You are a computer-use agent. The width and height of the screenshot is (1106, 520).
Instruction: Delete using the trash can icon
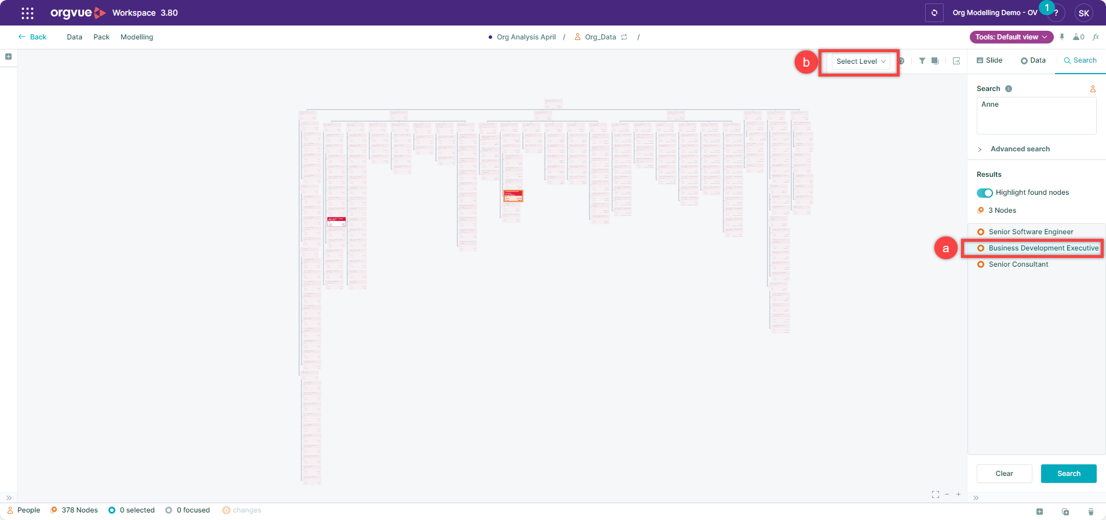click(1090, 511)
